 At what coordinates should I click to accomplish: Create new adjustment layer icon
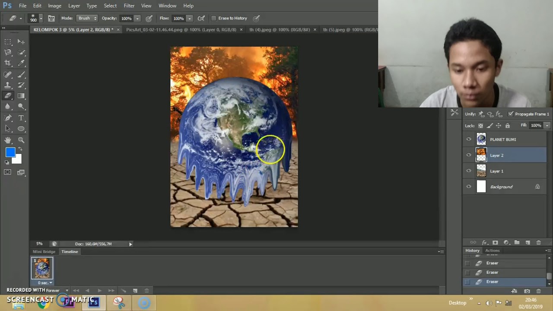[x=506, y=243]
